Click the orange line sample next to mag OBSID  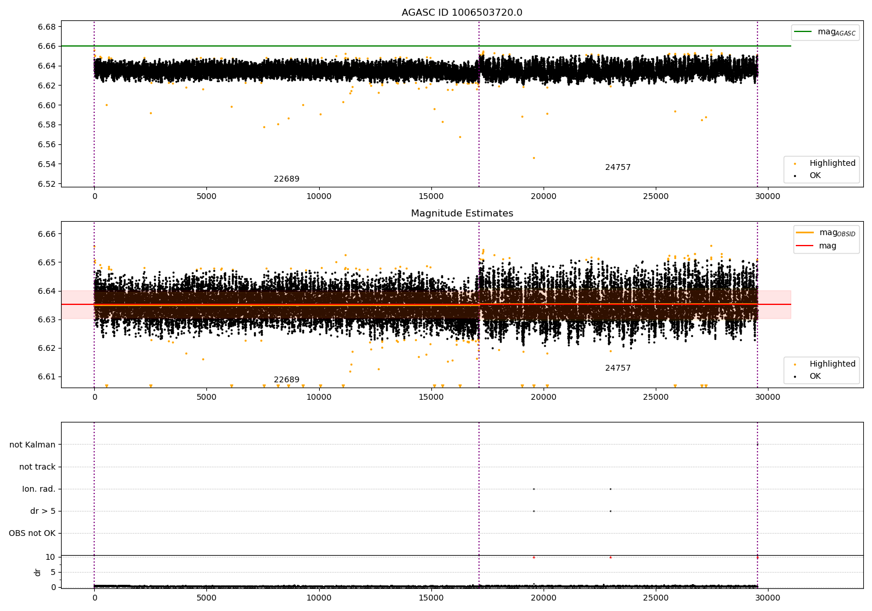point(805,233)
